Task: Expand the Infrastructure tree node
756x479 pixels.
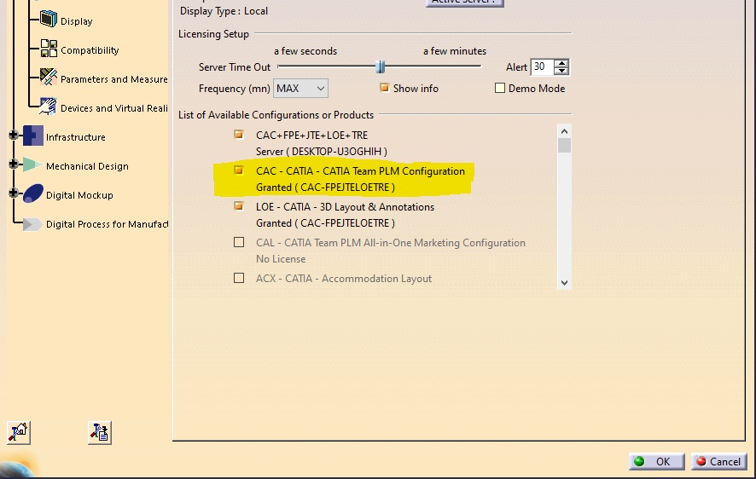Action: (x=14, y=136)
